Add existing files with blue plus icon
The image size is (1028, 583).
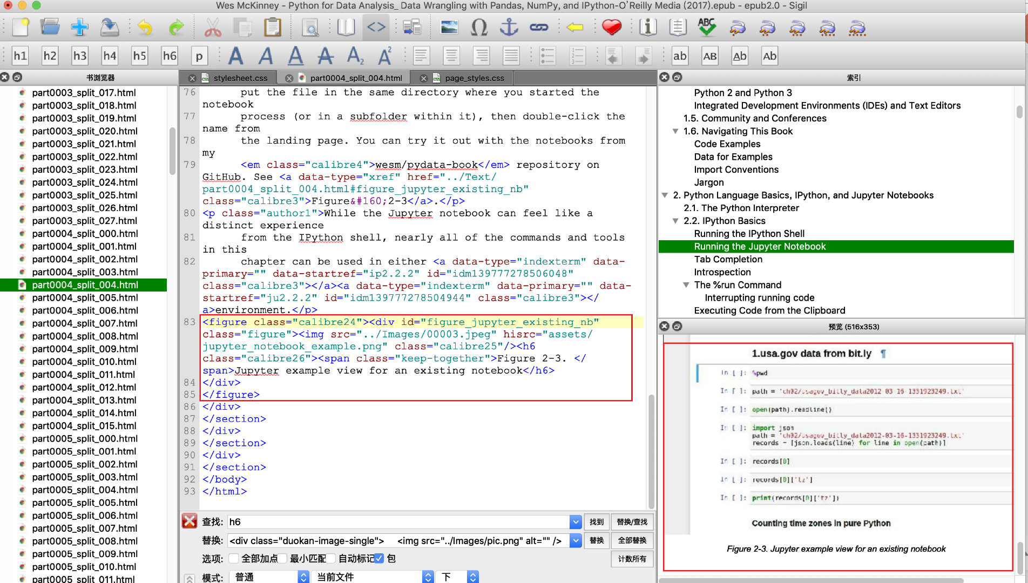pos(80,27)
